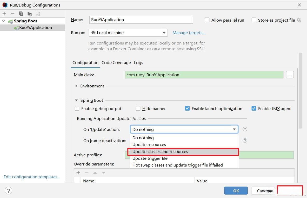
Task: Show help for 'Update' action option
Action: (245, 129)
